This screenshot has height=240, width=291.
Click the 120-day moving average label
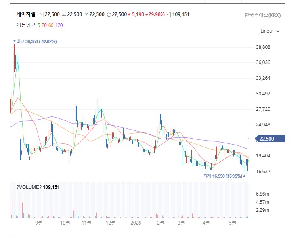pos(59,25)
